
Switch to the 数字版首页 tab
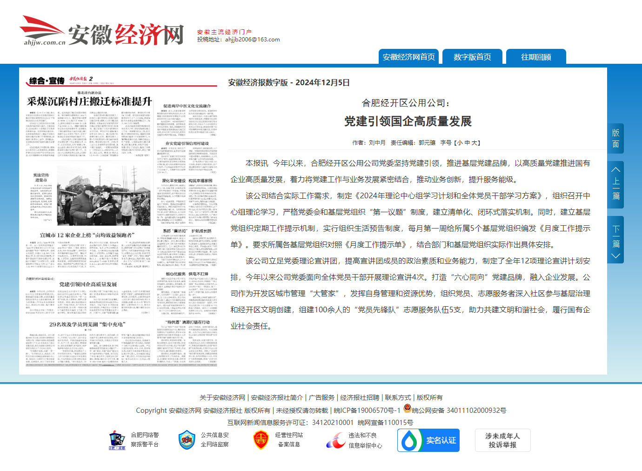(x=472, y=57)
